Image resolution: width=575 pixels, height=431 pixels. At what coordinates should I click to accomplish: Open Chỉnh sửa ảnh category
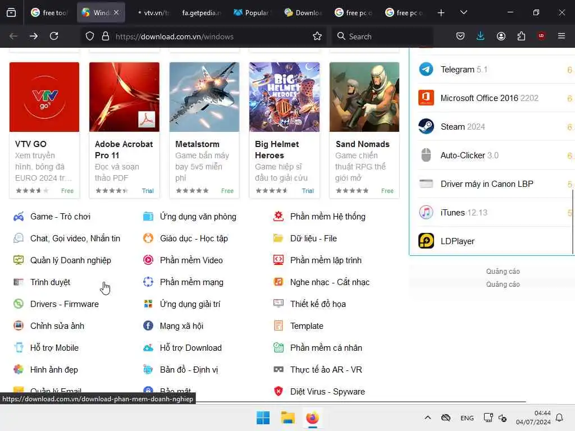click(57, 326)
